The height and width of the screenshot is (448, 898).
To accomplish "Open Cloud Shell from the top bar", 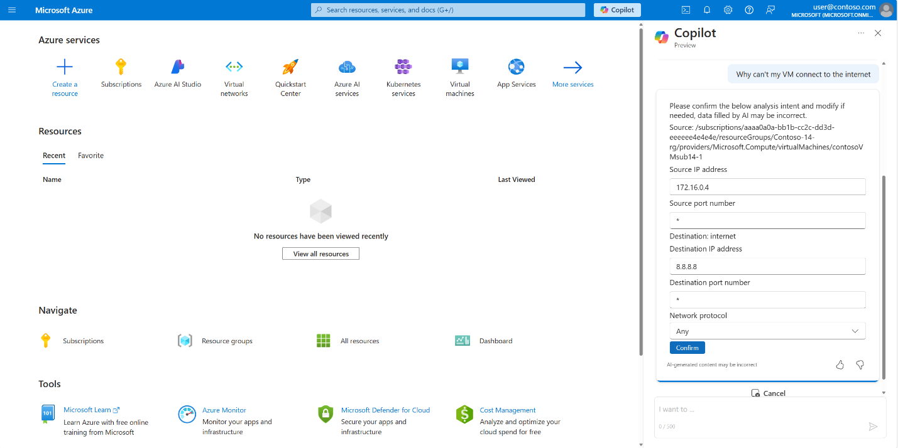I will coord(686,10).
